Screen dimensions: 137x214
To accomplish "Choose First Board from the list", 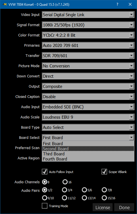I will (88, 144).
